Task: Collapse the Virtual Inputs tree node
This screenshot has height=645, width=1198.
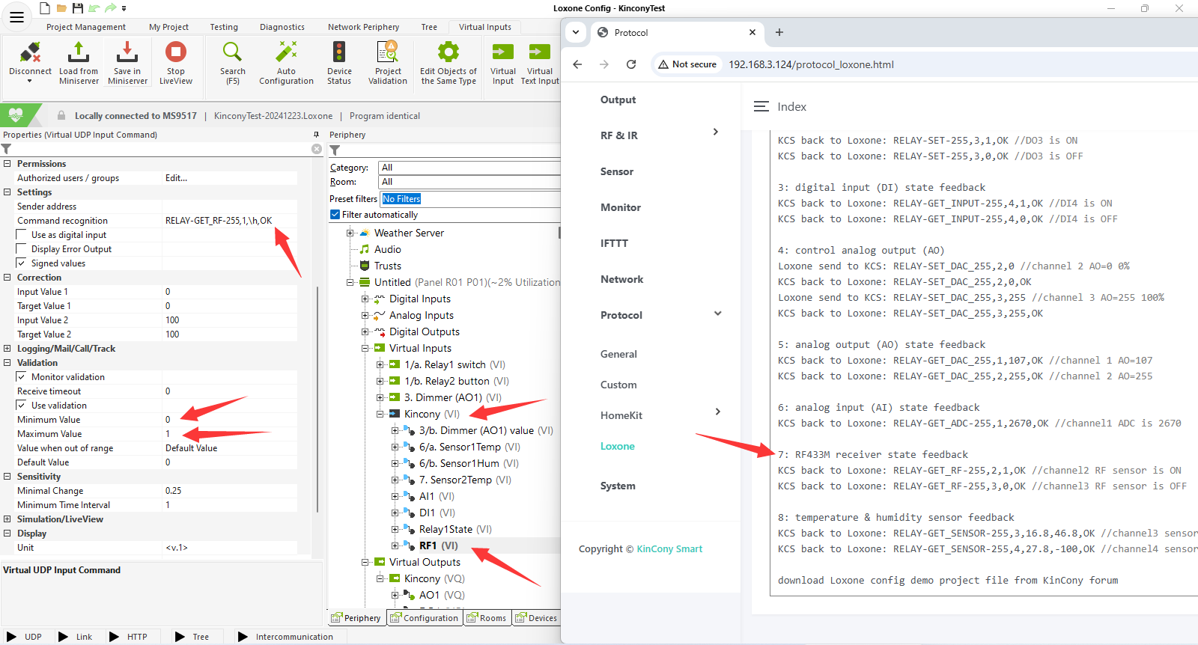Action: pos(365,348)
